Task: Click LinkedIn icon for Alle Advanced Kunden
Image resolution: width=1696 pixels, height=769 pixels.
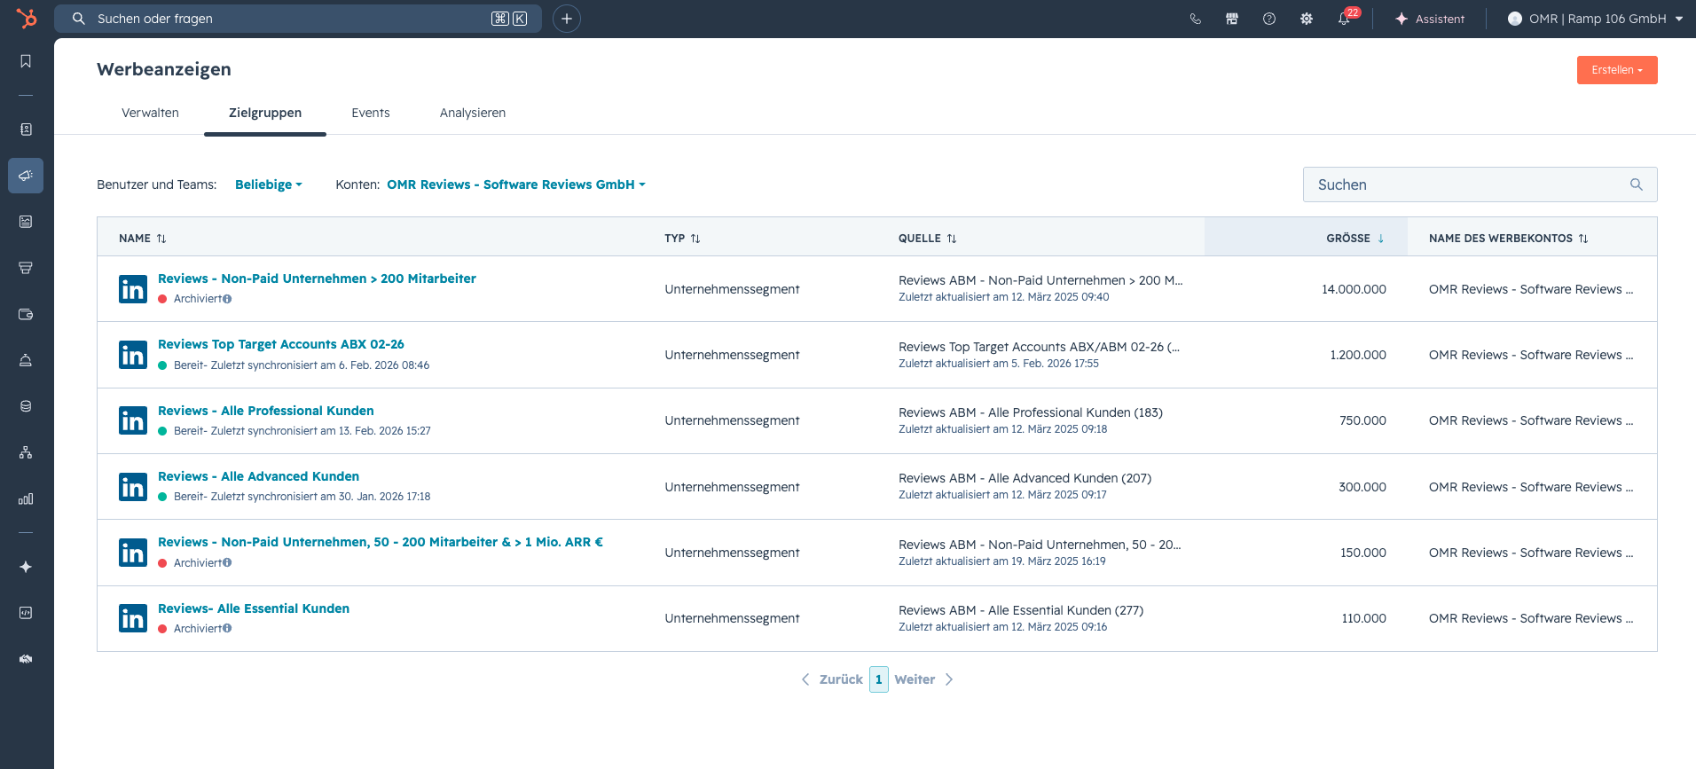Action: tap(133, 487)
